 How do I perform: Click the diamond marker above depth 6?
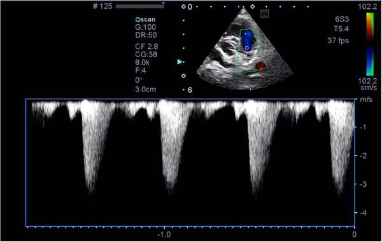(x=184, y=76)
